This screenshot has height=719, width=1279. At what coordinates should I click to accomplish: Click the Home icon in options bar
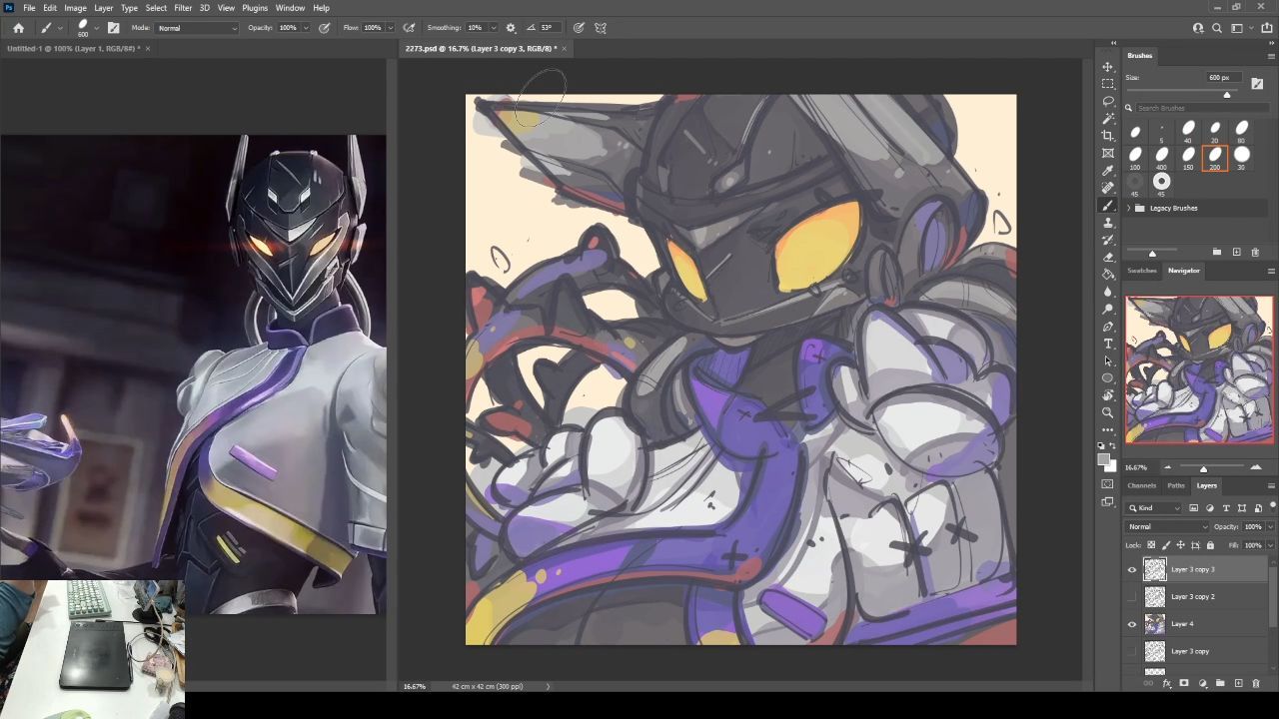click(x=18, y=28)
